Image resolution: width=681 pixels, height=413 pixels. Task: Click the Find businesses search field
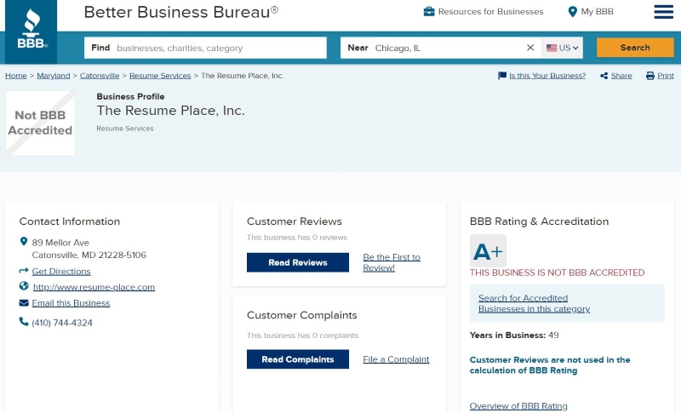pyautogui.click(x=205, y=48)
